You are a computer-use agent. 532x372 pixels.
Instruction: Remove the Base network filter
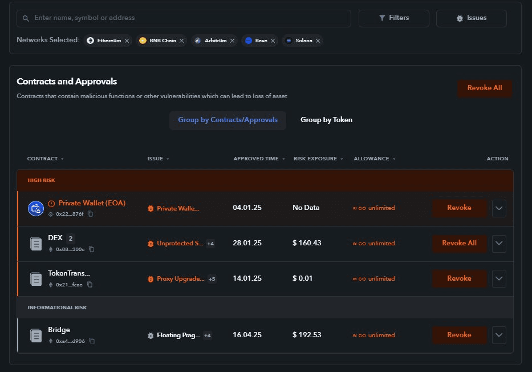pos(273,41)
